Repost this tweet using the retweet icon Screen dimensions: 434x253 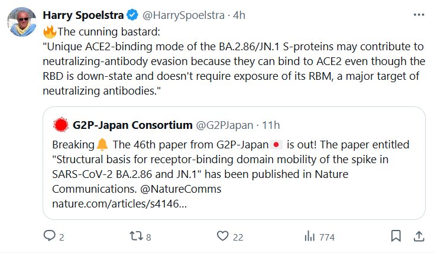[135, 236]
